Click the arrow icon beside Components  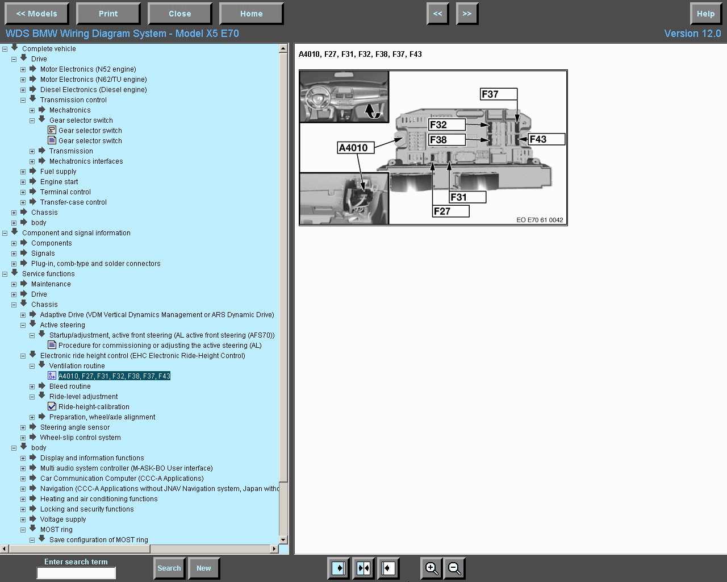pos(24,243)
